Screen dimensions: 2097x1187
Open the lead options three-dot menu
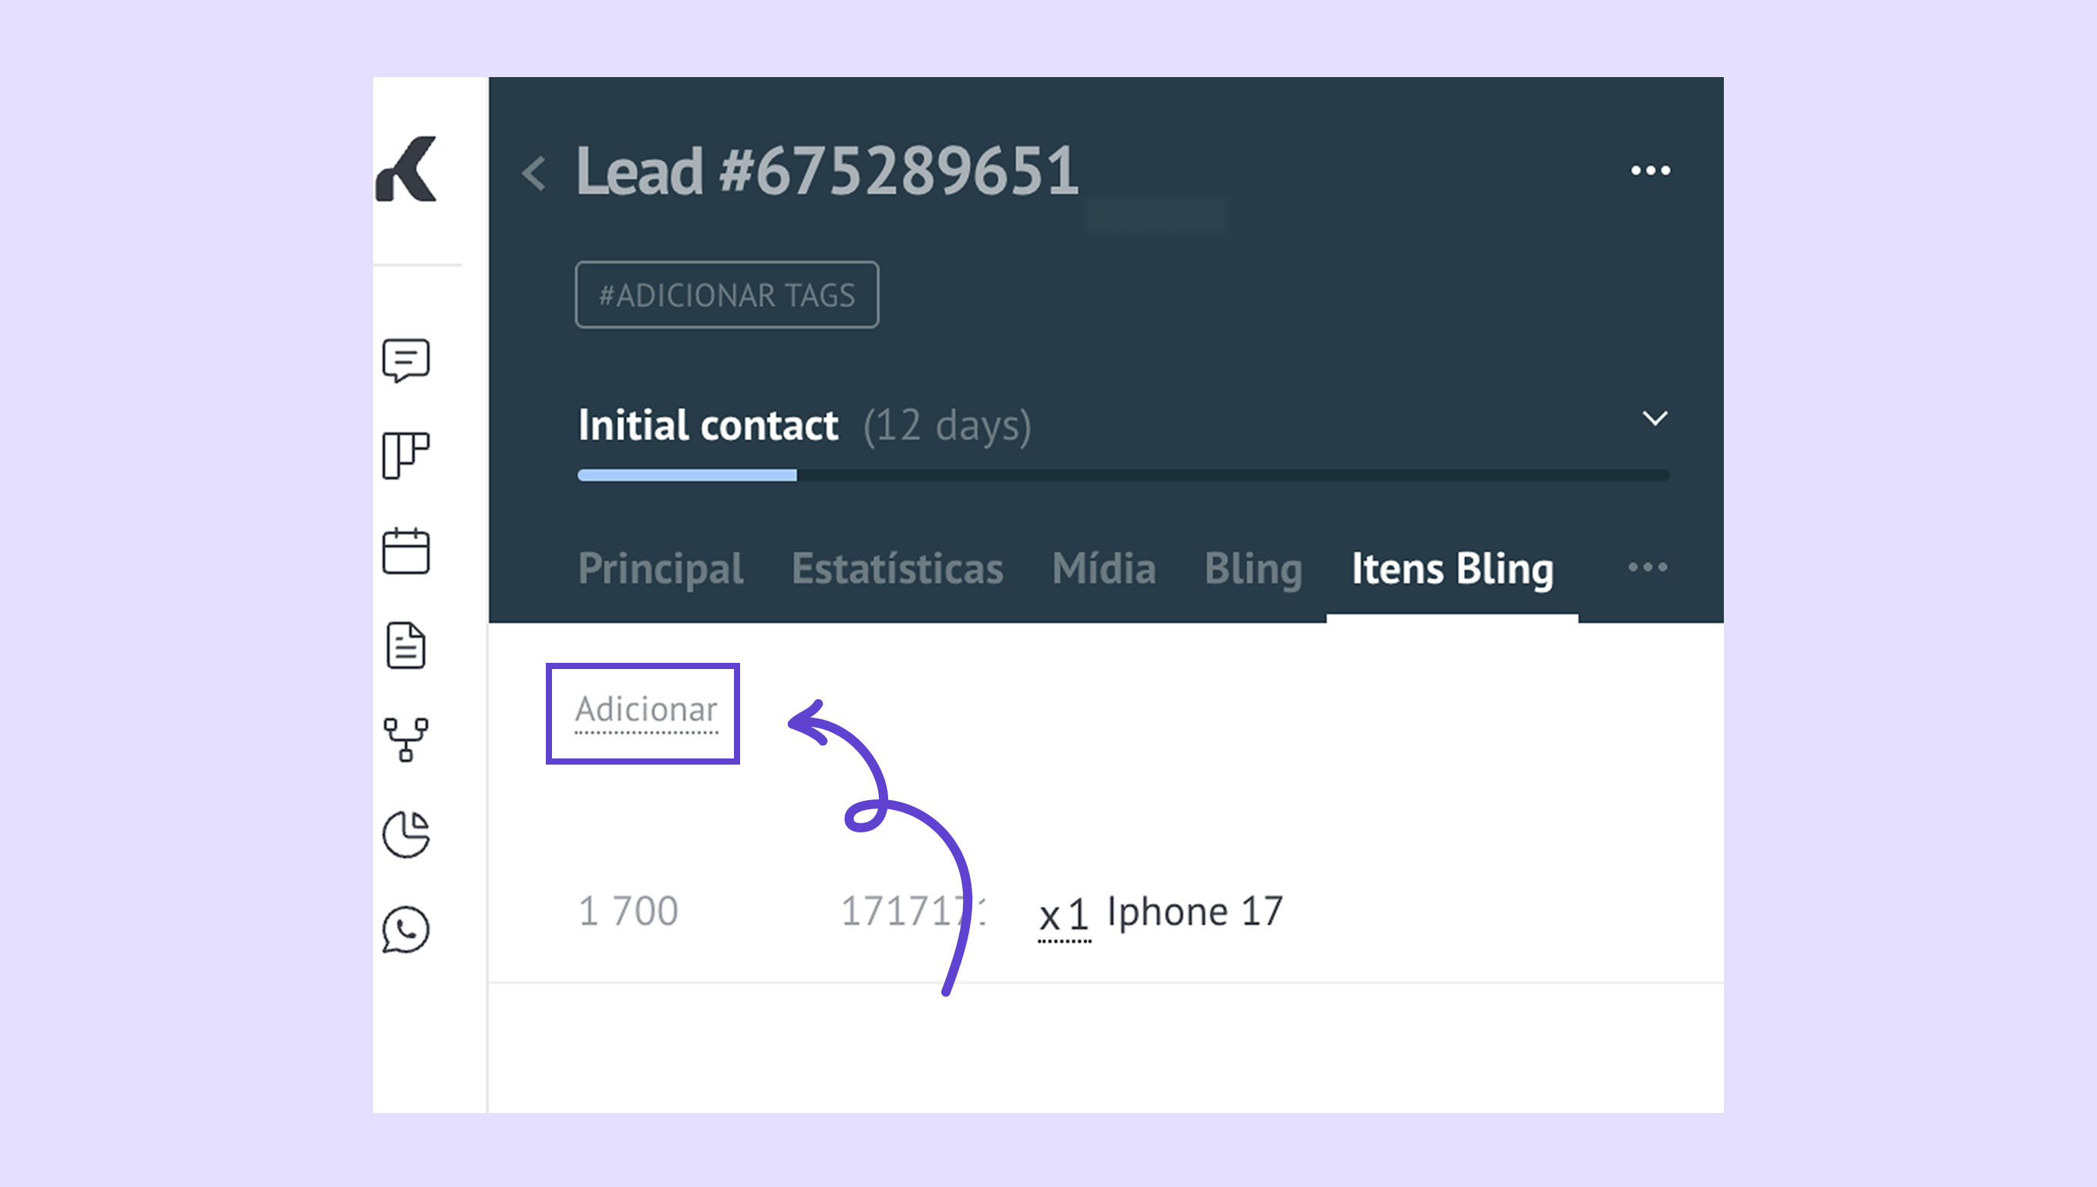[1650, 170]
